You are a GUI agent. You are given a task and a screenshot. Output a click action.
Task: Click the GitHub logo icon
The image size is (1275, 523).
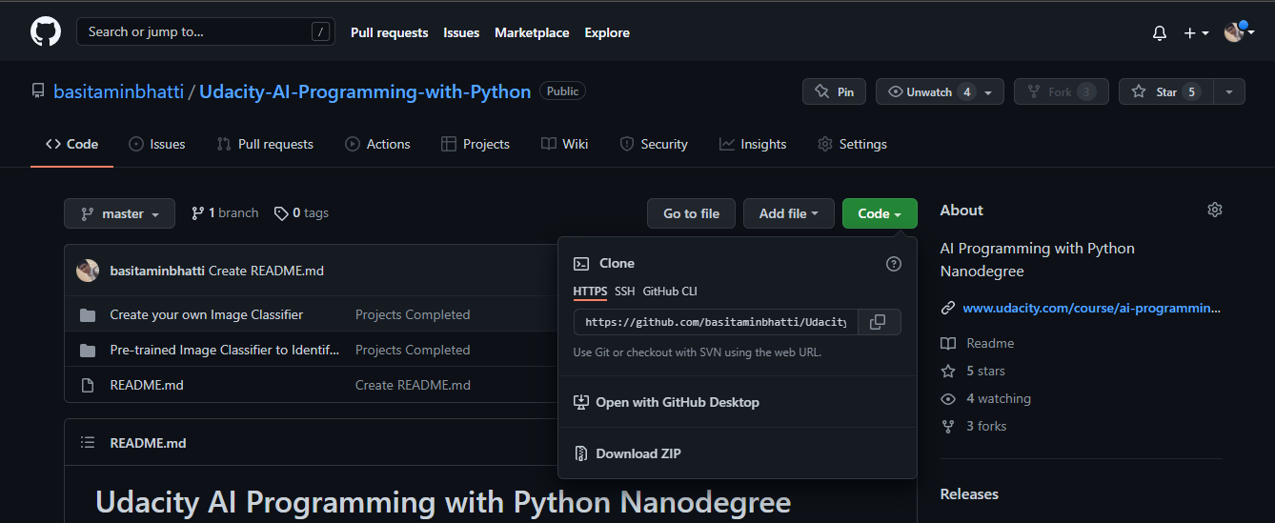pos(46,31)
